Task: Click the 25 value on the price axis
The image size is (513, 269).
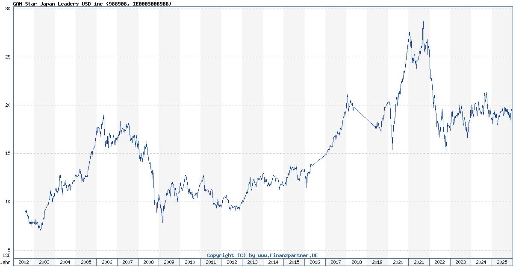Action: (x=7, y=57)
